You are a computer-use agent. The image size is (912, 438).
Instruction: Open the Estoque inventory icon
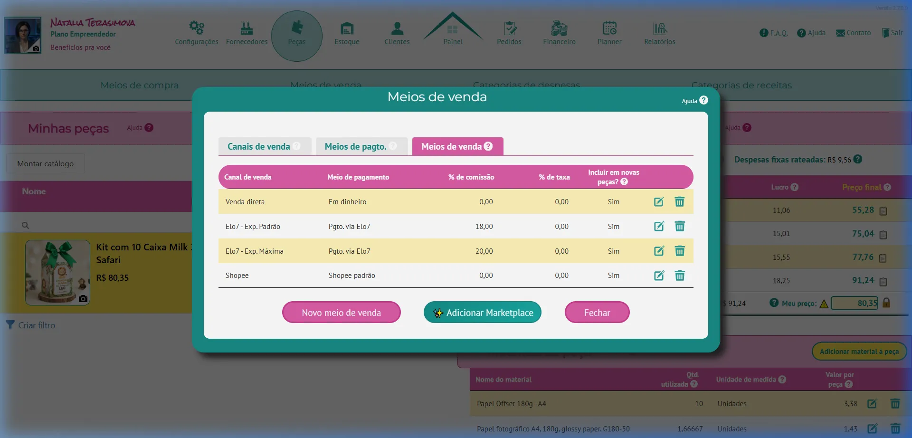point(347,29)
